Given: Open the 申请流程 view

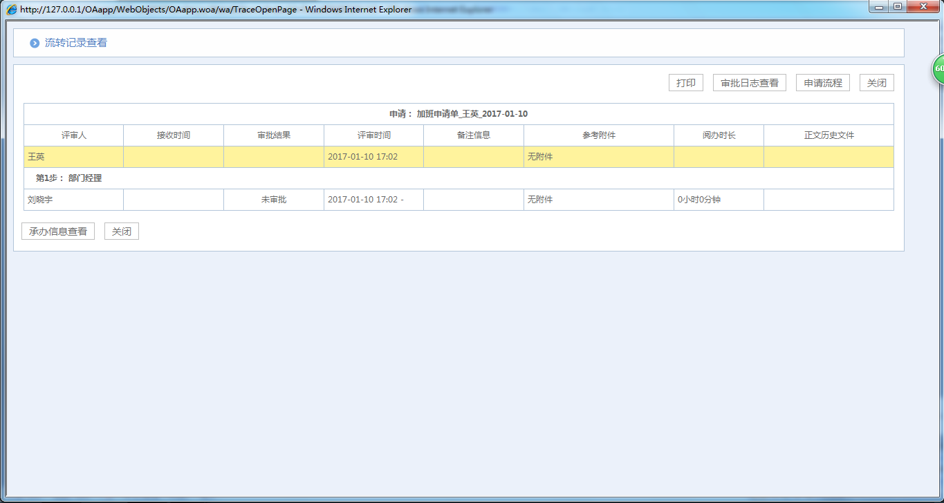Looking at the screenshot, I should (822, 83).
